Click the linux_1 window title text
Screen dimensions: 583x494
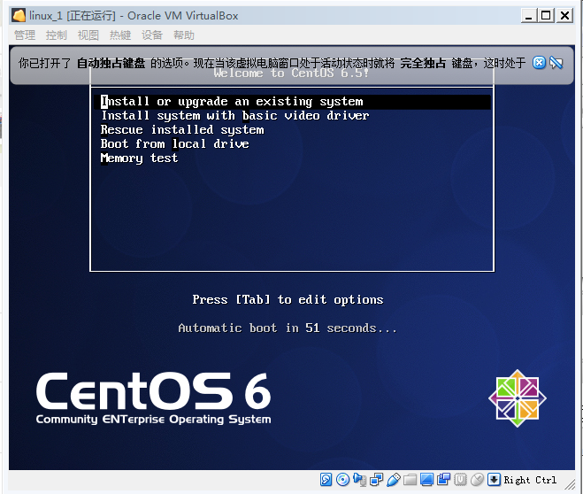(x=134, y=16)
